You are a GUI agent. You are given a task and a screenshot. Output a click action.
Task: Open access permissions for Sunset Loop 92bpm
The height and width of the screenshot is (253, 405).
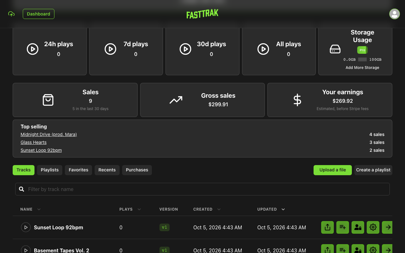(358, 227)
